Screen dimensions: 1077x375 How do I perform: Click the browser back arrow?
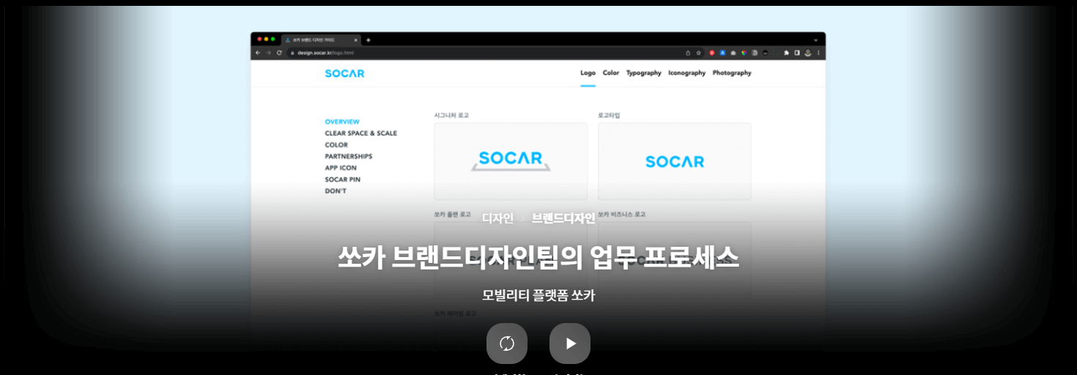point(258,53)
